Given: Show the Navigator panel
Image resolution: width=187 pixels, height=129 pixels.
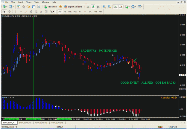Looking at the screenshot, I should click(x=29, y=7).
